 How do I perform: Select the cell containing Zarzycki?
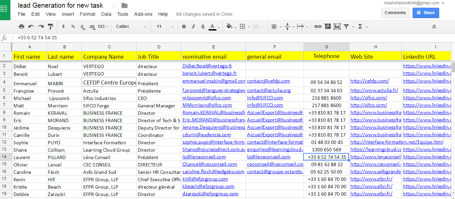64,194
